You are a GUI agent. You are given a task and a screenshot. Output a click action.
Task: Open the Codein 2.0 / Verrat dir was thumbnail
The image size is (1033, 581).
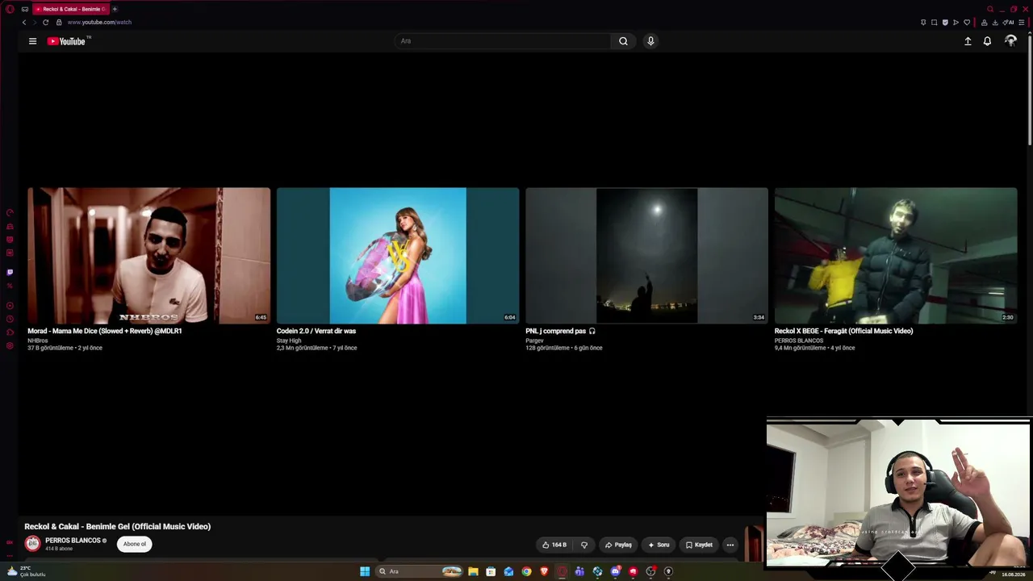click(398, 256)
